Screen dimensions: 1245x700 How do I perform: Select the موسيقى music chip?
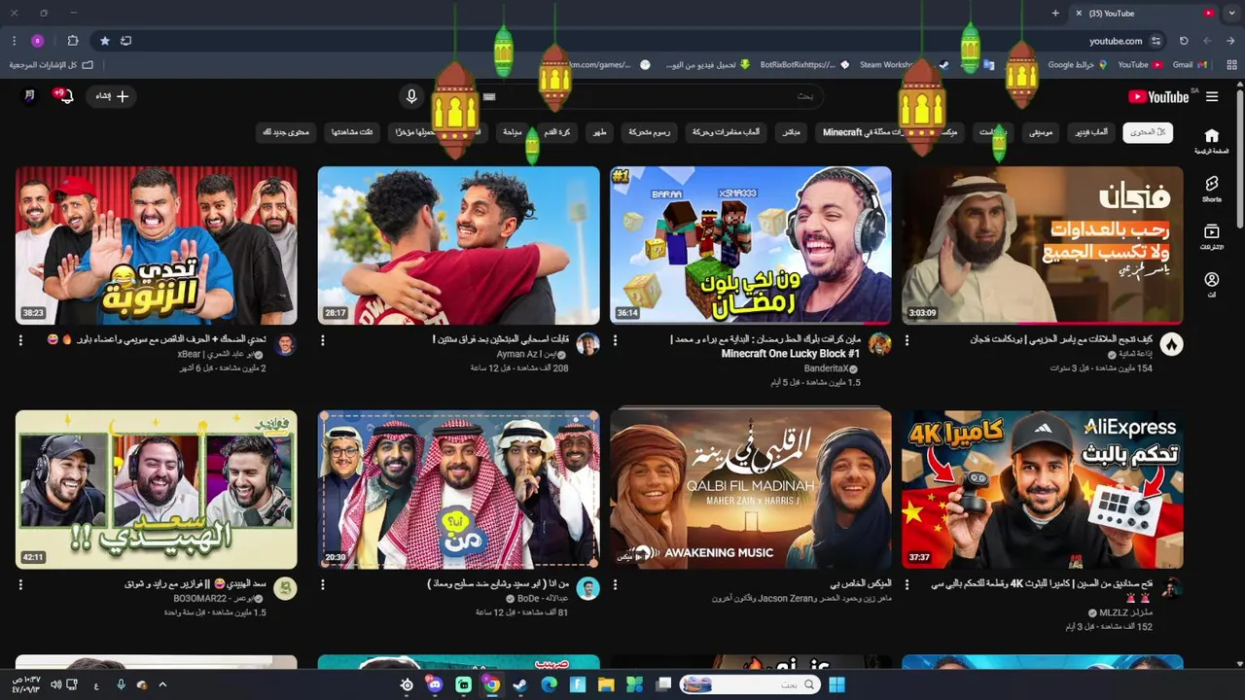point(1042,132)
